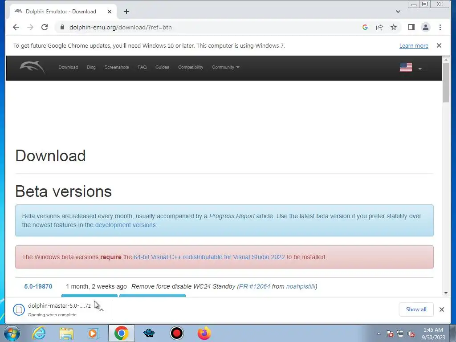Open Windows Explorer folder icon
This screenshot has width=456, height=342.
click(x=66, y=333)
